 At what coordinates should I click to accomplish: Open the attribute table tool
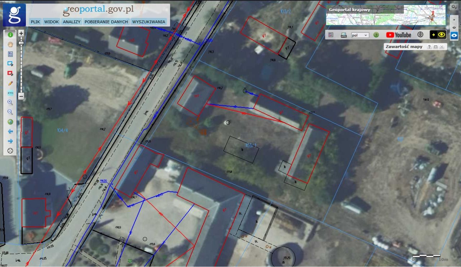(x=10, y=54)
